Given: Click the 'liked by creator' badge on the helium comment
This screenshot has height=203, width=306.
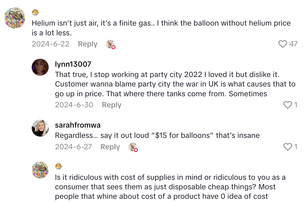Looking at the screenshot, I should coord(111,44).
